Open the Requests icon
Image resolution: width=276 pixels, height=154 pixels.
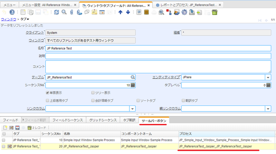(x=177, y=12)
